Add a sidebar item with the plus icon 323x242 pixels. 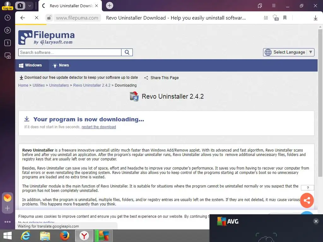click(8, 208)
